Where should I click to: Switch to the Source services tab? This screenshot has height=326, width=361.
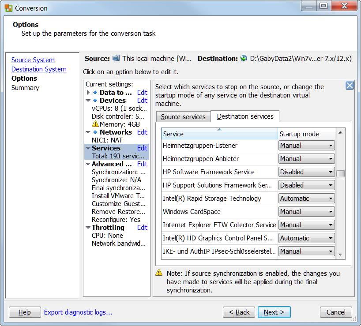(183, 116)
